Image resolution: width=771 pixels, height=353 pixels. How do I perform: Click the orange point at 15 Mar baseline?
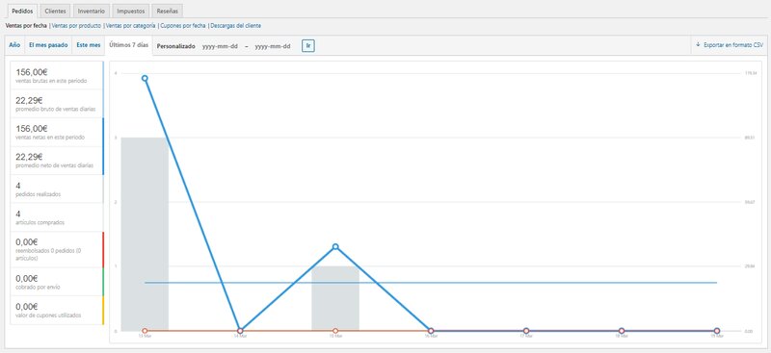pos(335,331)
